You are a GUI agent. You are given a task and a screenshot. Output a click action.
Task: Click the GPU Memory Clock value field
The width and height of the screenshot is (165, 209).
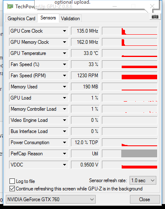click(85, 42)
